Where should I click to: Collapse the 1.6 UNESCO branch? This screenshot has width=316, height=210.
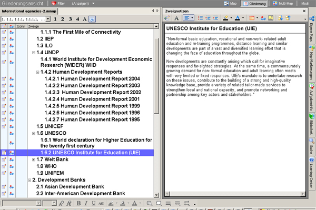point(34,133)
